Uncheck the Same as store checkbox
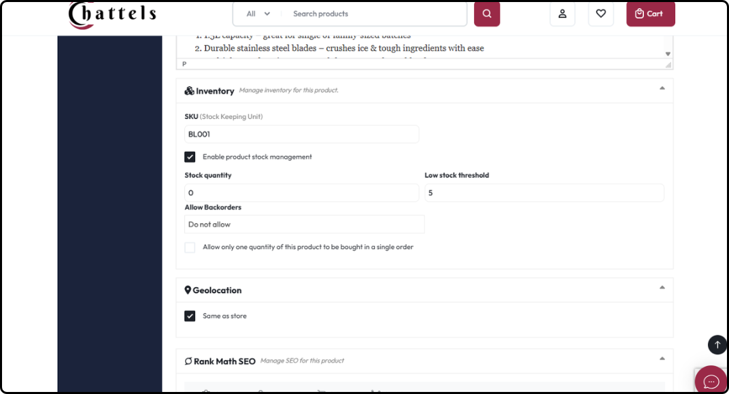 (190, 316)
